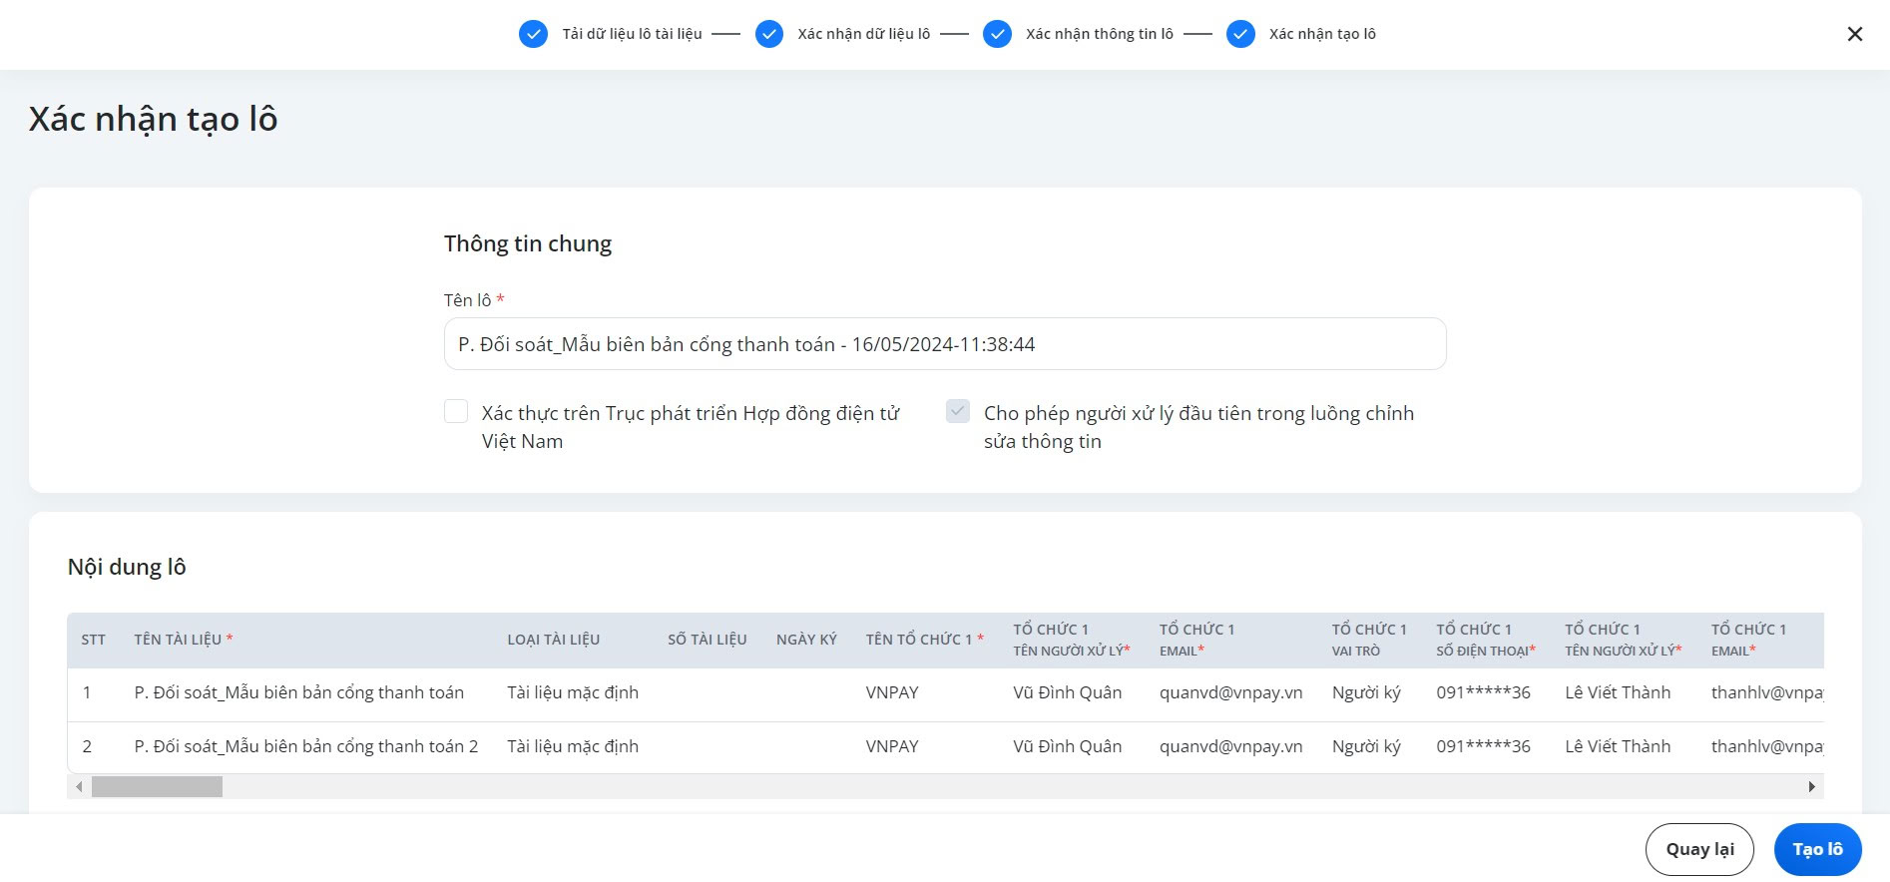
Task: Click the 'Xác nhận tạo lô' page title
Action: click(x=153, y=119)
